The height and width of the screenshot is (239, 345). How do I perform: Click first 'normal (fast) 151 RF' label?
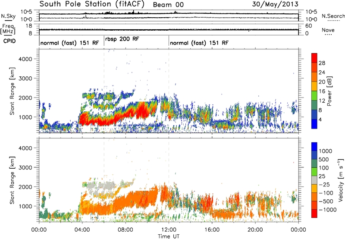pos(70,43)
